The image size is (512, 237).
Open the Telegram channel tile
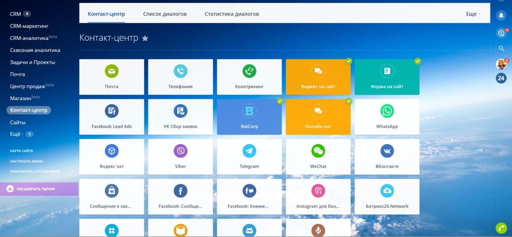(x=249, y=157)
